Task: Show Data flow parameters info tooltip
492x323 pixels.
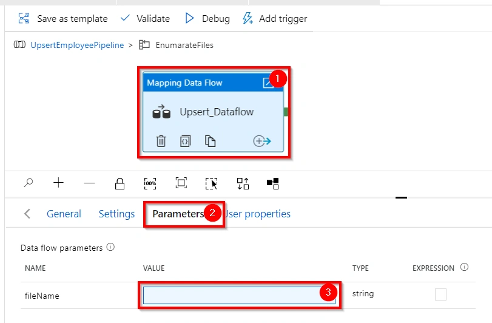Action: 110,247
